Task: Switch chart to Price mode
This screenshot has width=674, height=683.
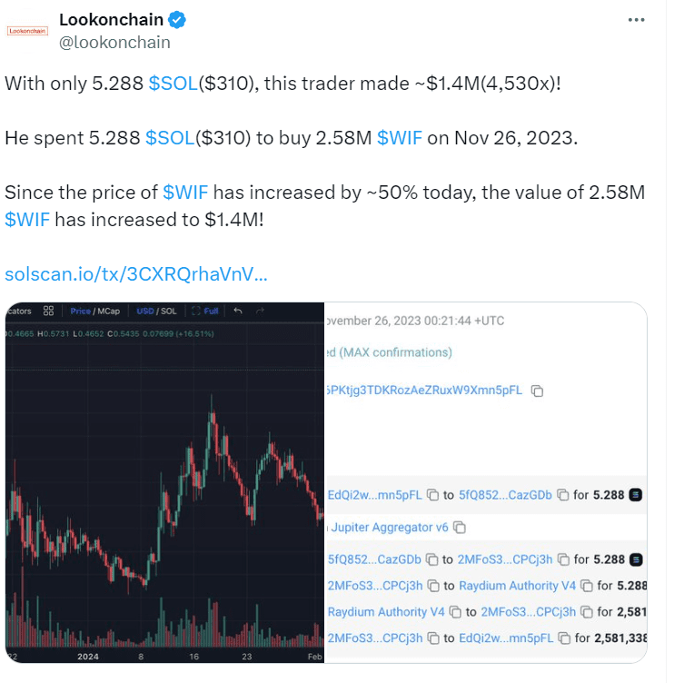Action: coord(80,311)
